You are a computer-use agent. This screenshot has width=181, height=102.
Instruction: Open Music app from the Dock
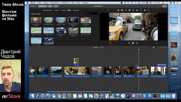[x=123, y=96]
